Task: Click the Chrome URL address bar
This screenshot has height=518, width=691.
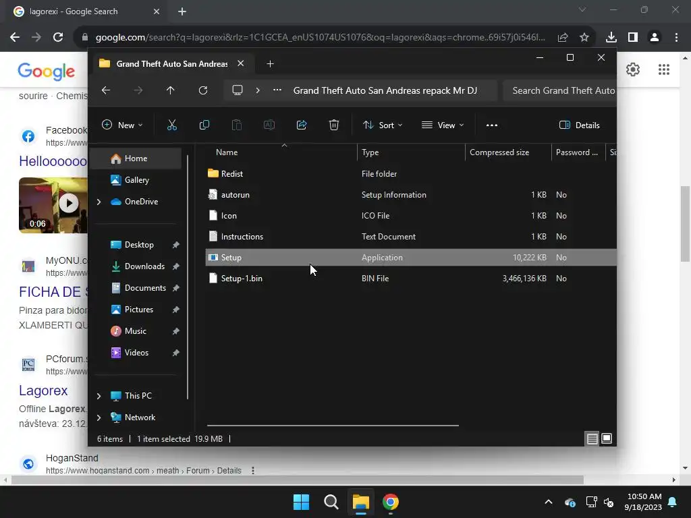Action: (x=321, y=38)
